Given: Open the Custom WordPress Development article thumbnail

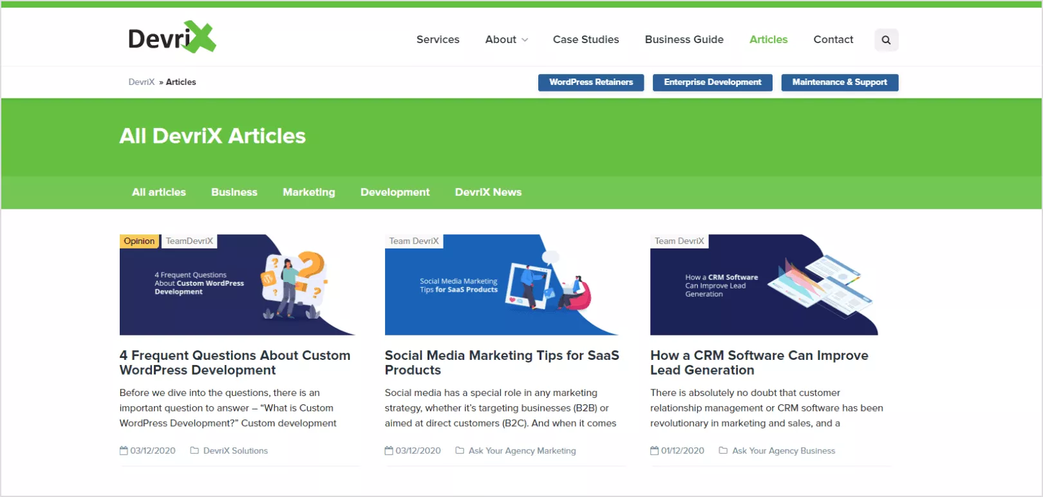Looking at the screenshot, I should click(237, 285).
